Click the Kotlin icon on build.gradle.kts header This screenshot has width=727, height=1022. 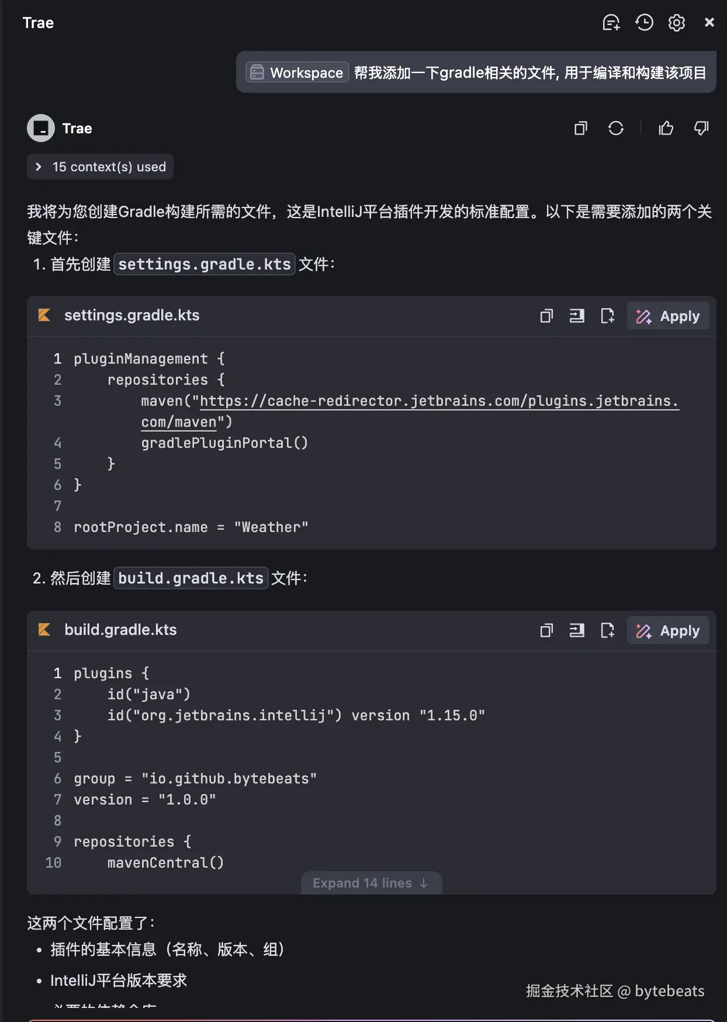[x=44, y=630]
